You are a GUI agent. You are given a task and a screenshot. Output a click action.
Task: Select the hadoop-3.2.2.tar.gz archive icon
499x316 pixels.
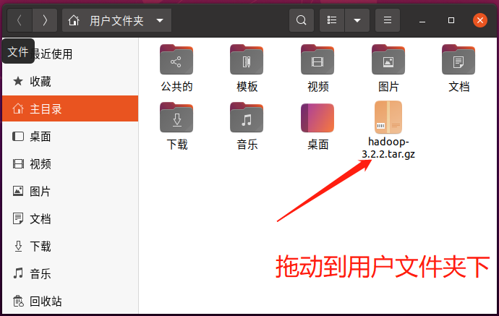[x=388, y=117]
